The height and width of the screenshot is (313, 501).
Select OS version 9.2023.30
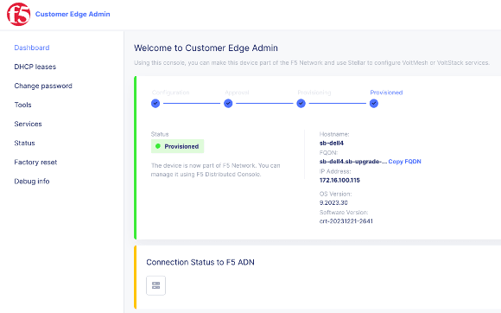[x=333, y=202]
